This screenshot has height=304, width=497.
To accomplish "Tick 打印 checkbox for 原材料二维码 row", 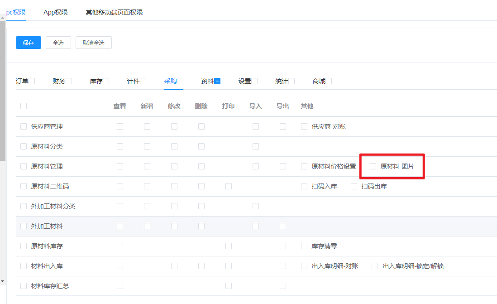I will click(229, 186).
